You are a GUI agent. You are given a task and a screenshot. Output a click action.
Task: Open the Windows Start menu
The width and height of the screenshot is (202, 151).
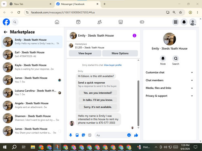click(5, 147)
